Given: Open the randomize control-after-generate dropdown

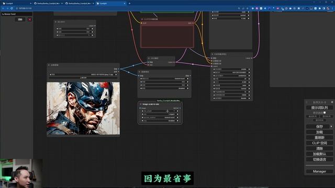Looking at the screenshot, I should coord(231,76).
